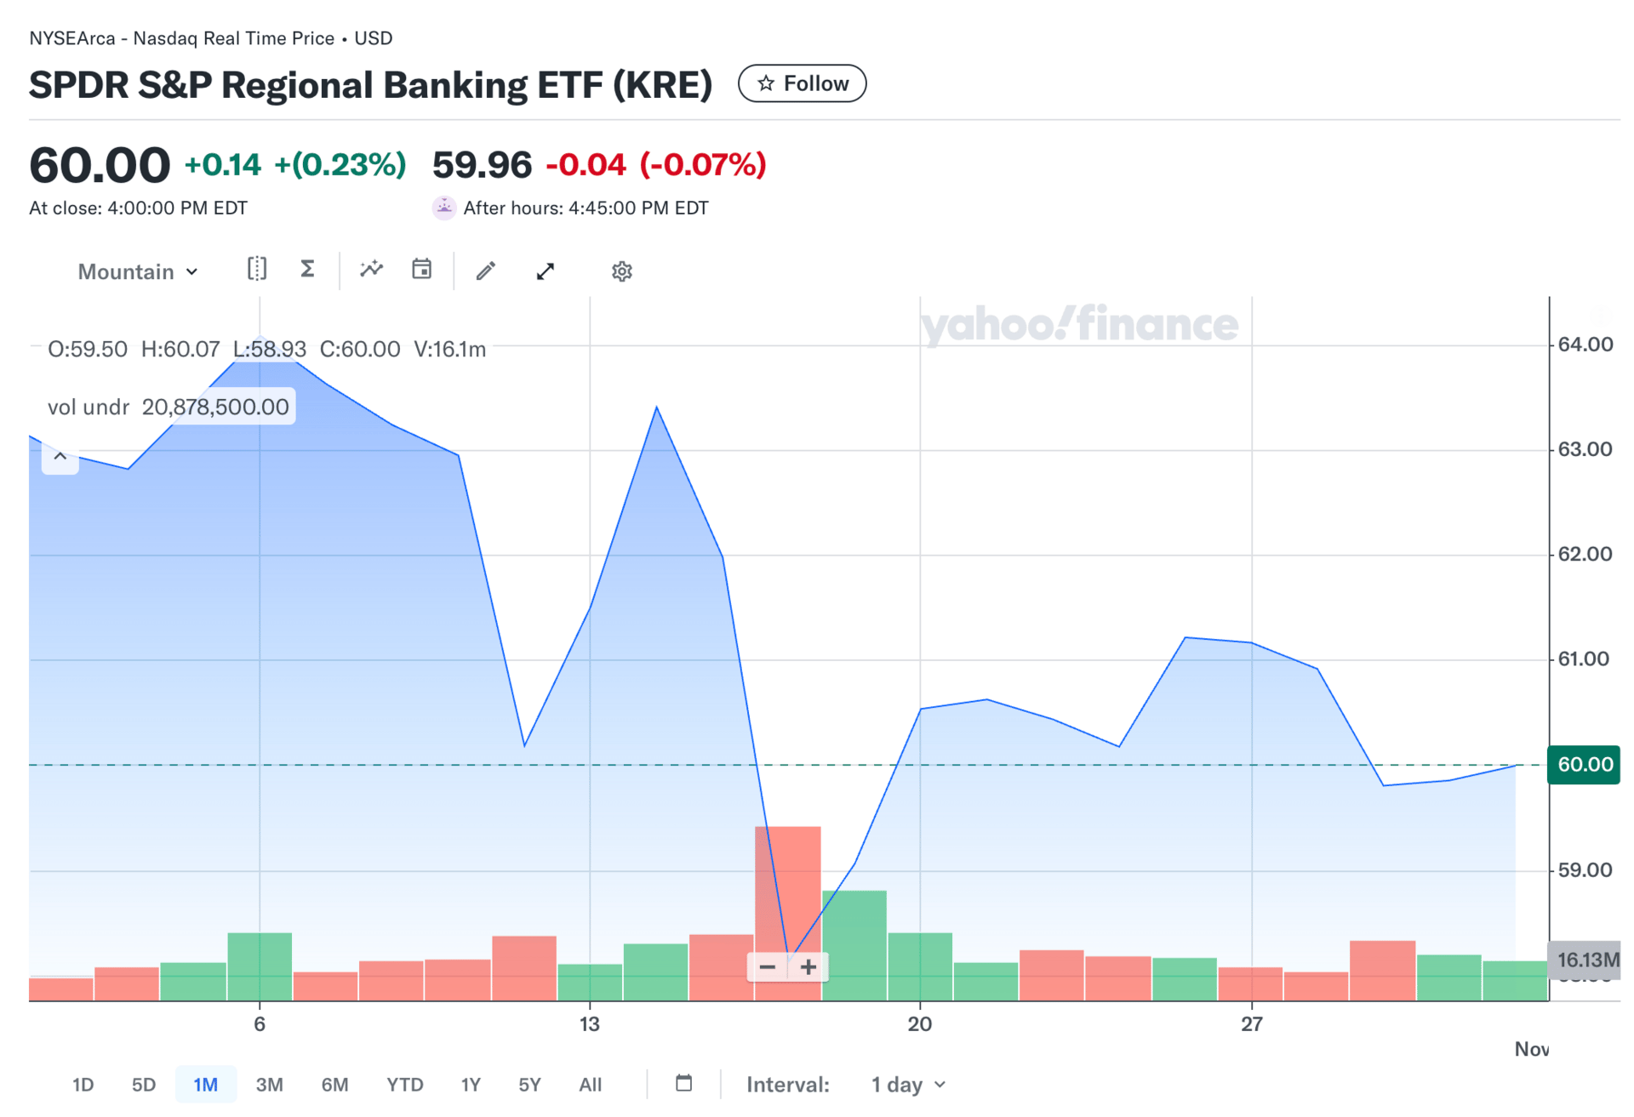This screenshot has width=1634, height=1117.
Task: Open chart settings gear
Action: [621, 271]
